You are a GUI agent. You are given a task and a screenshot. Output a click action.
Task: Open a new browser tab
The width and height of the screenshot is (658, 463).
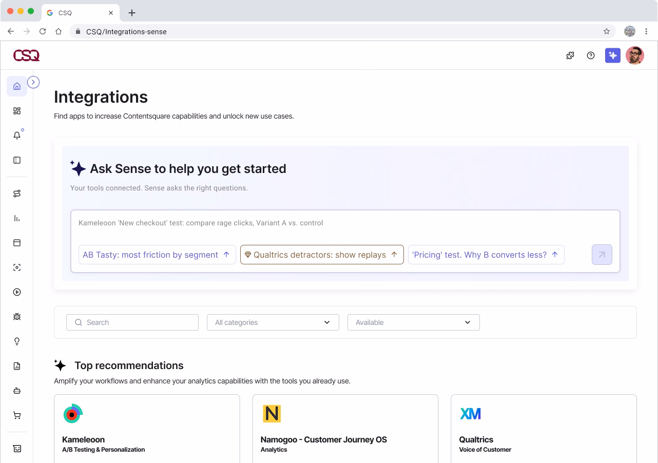132,13
